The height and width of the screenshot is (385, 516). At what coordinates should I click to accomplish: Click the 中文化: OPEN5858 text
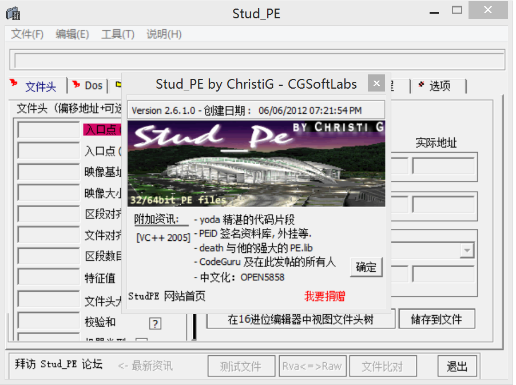pos(242,277)
